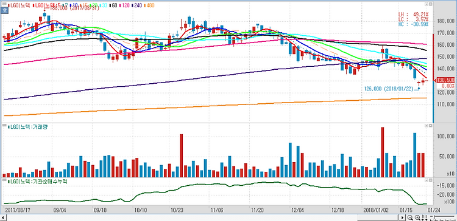Click the 100,000 volume axis label
Screen dimensions: 457x221
(446, 137)
